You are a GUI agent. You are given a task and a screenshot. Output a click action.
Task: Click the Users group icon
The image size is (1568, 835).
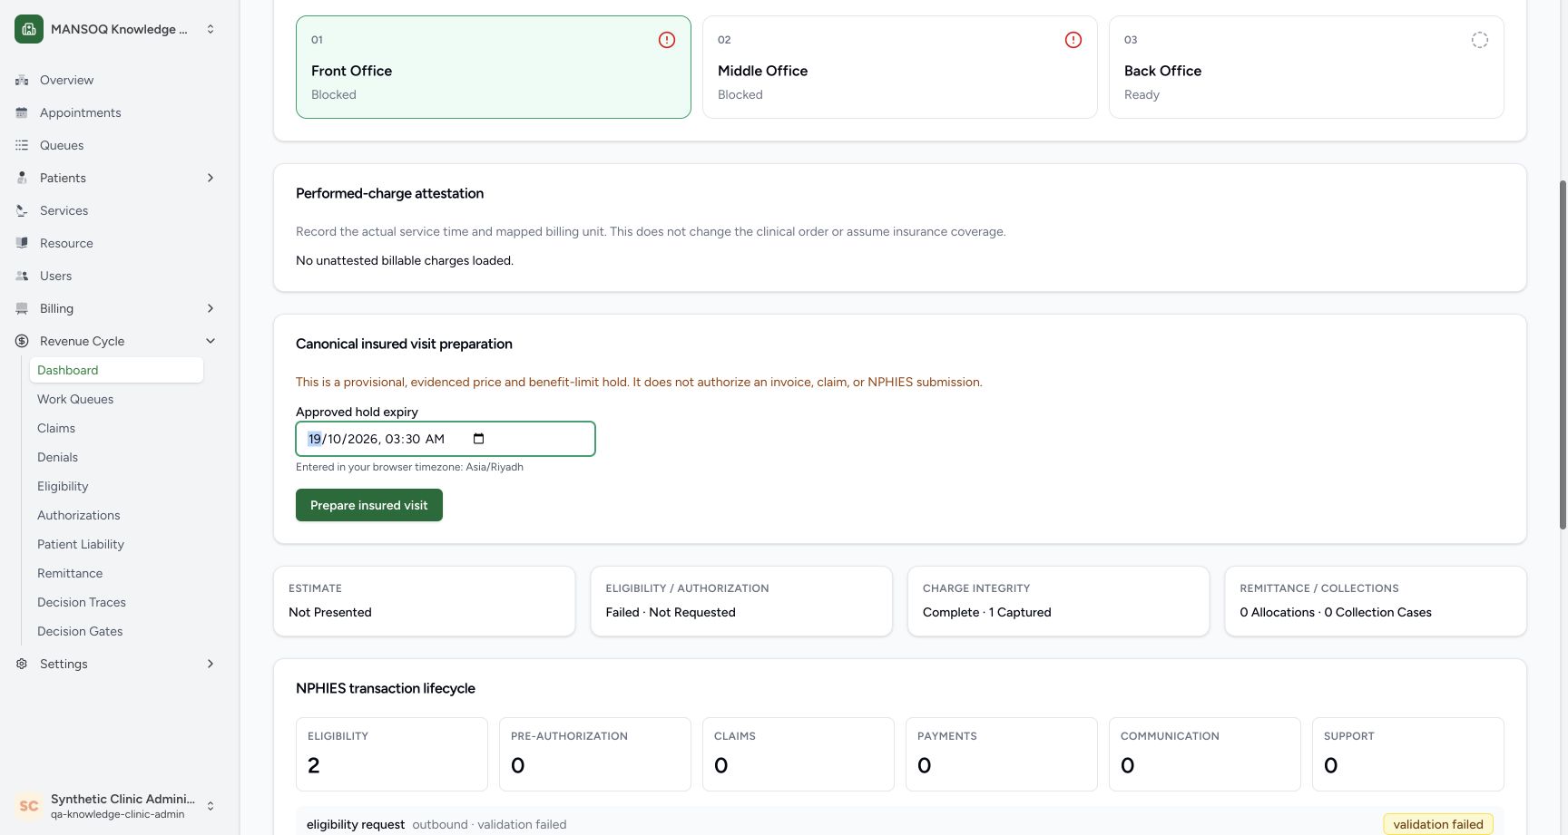(22, 276)
